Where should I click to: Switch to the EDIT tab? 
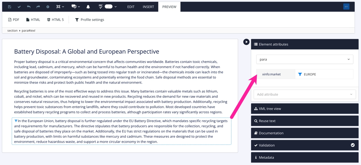[131, 6]
